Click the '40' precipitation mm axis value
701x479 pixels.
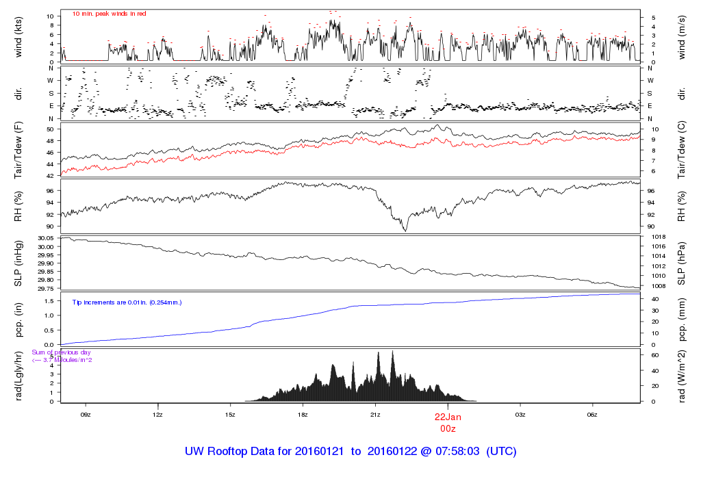pos(655,299)
